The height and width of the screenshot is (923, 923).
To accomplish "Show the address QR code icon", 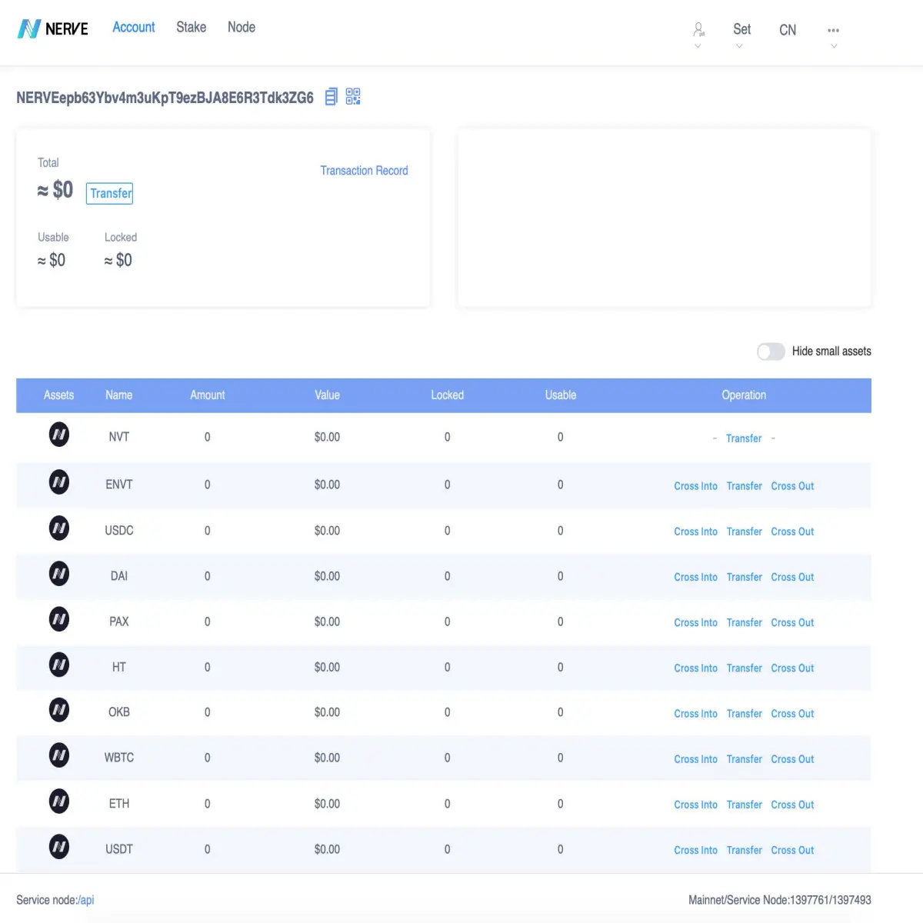I will (x=353, y=96).
